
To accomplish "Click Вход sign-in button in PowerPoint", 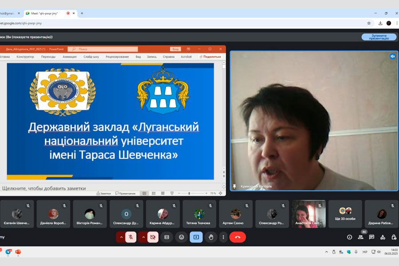I will (175, 49).
